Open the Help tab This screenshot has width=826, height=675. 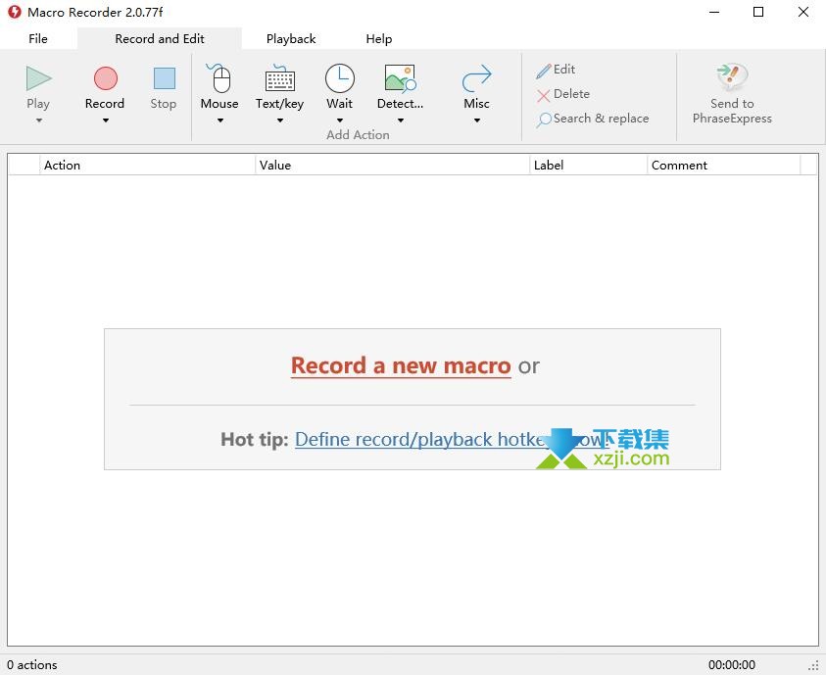[379, 39]
